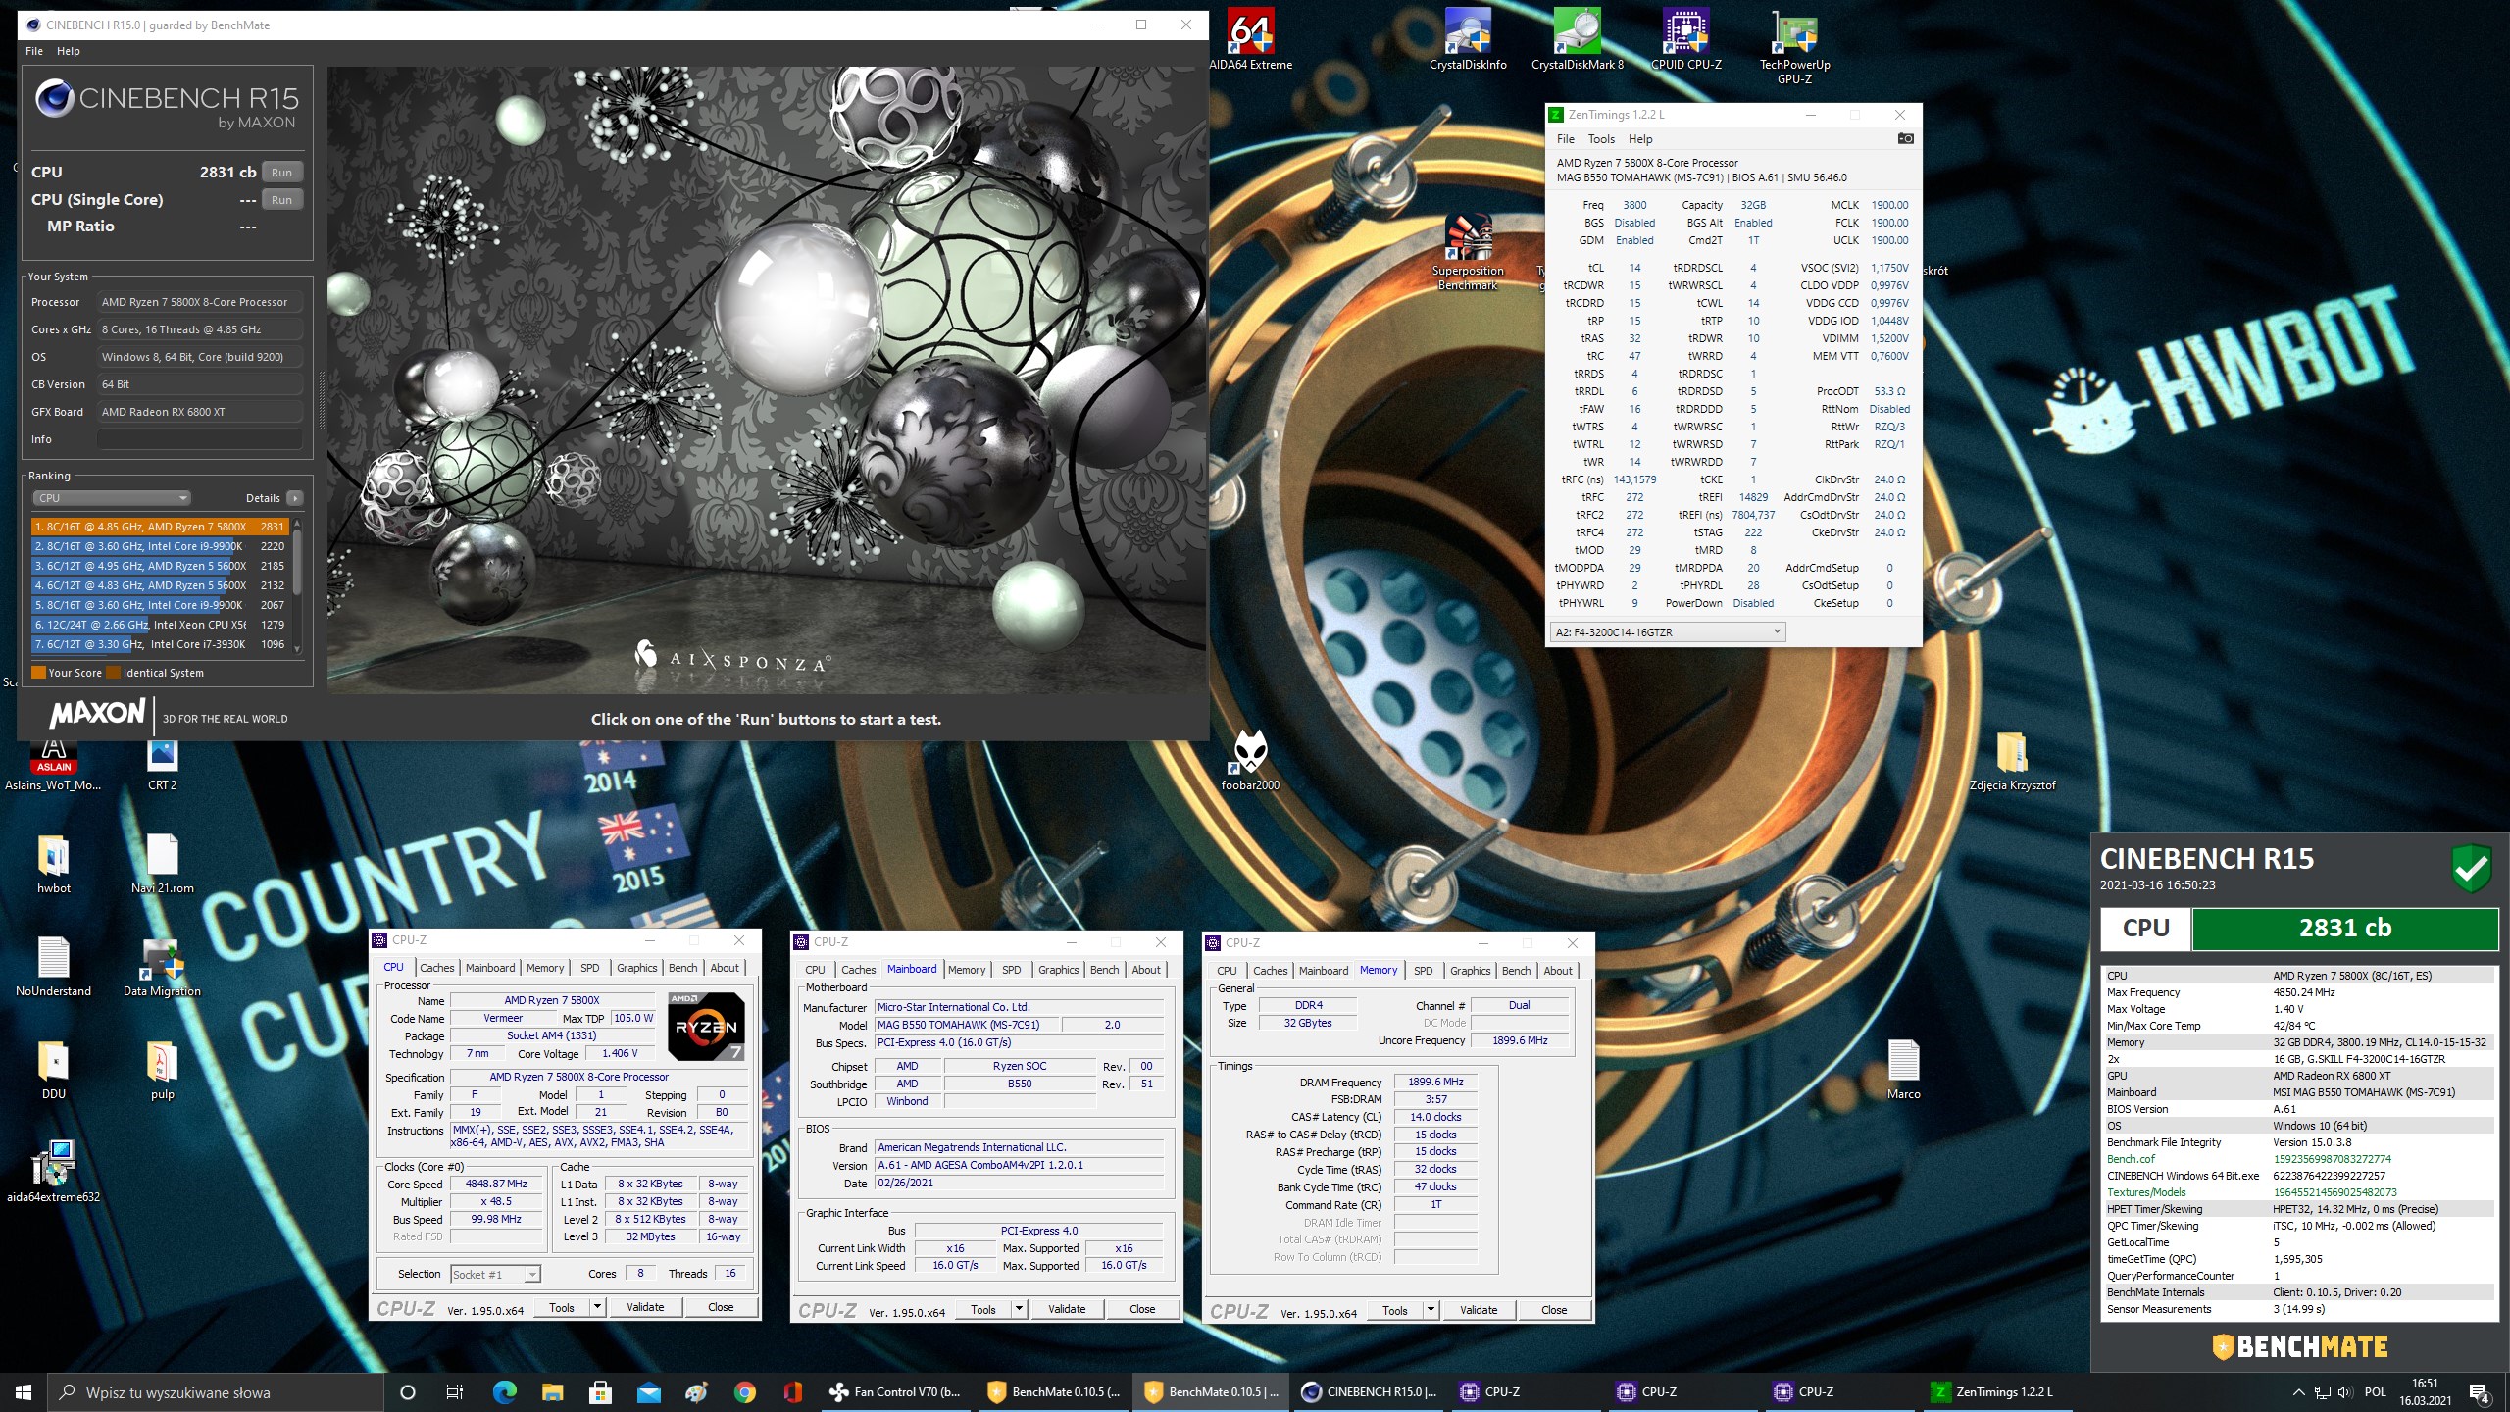Run the CPU Single Core test
The width and height of the screenshot is (2510, 1412).
tap(281, 200)
